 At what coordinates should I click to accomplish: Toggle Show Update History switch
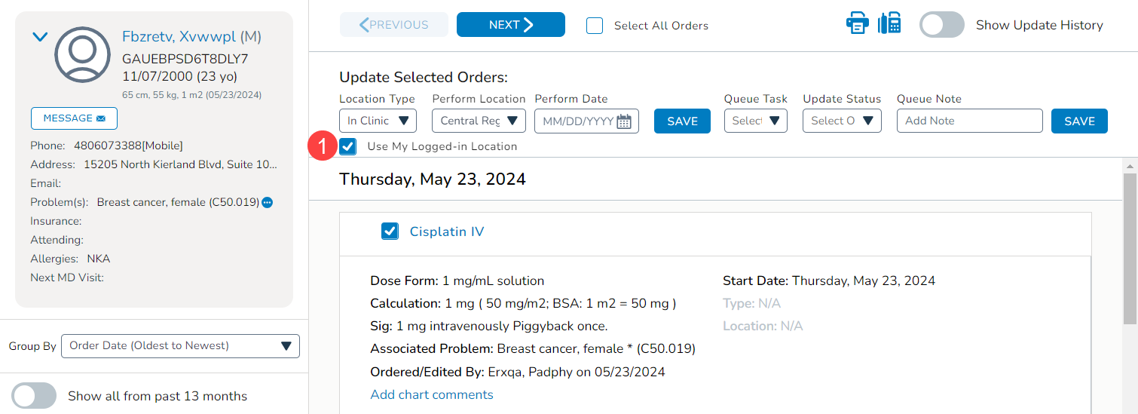pyautogui.click(x=941, y=25)
